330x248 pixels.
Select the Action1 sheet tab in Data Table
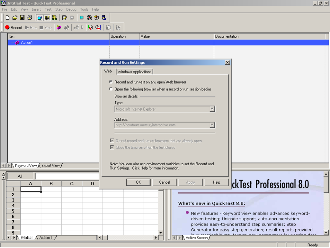click(45, 238)
